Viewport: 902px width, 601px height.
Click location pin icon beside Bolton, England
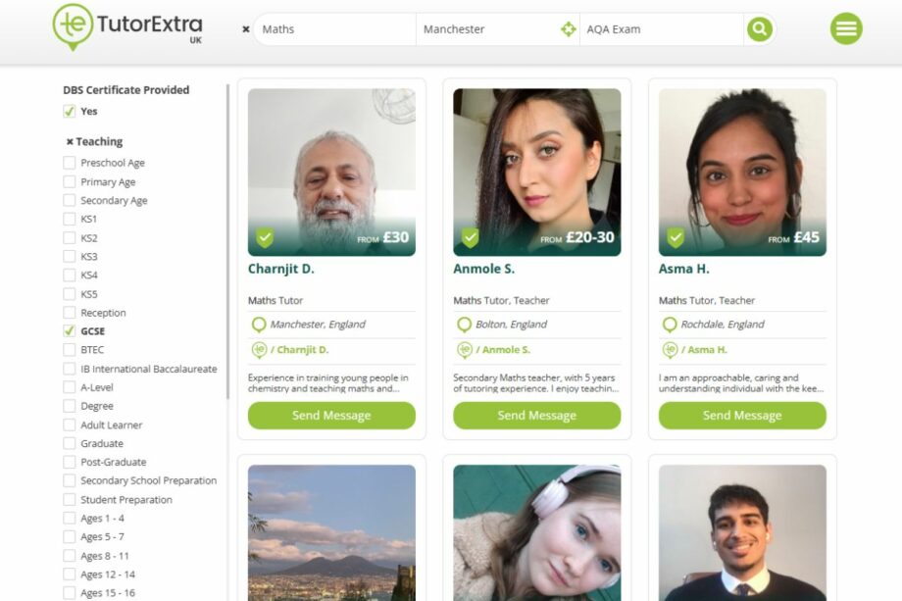[464, 325]
